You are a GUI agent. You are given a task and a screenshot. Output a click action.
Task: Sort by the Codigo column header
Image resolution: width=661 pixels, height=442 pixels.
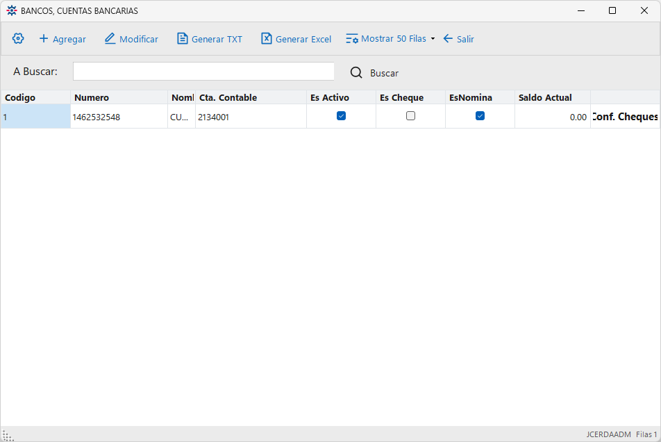click(35, 97)
